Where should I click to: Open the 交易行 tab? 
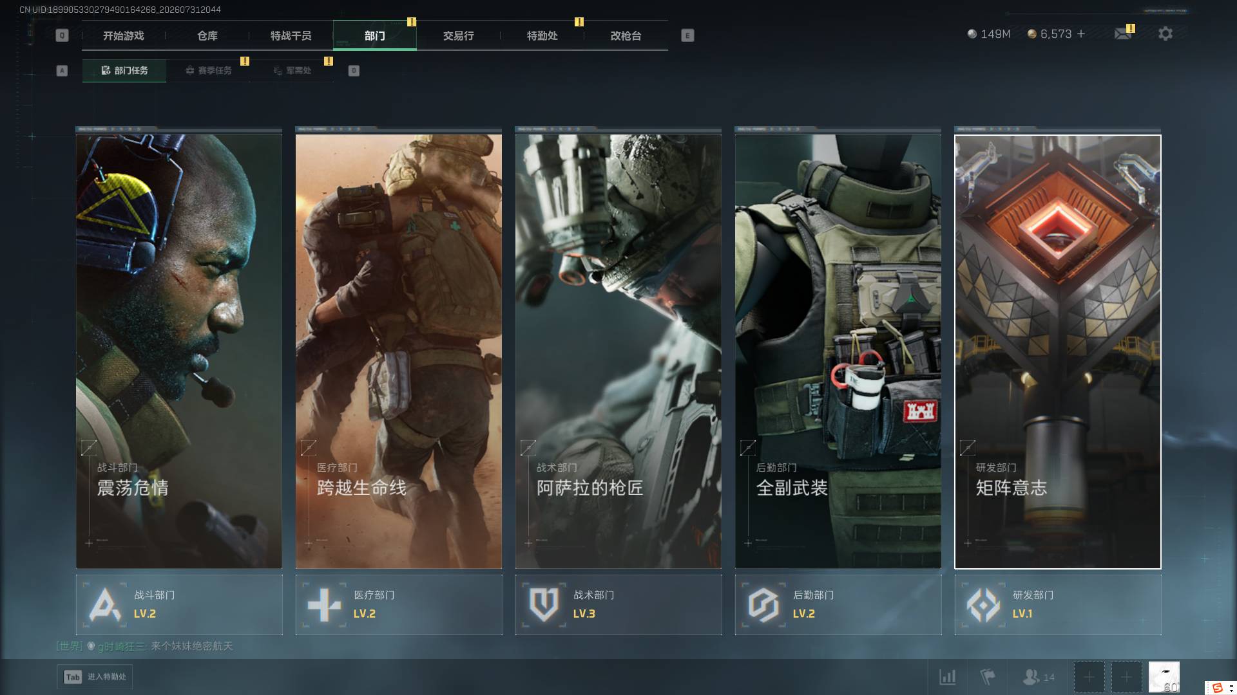pos(459,35)
